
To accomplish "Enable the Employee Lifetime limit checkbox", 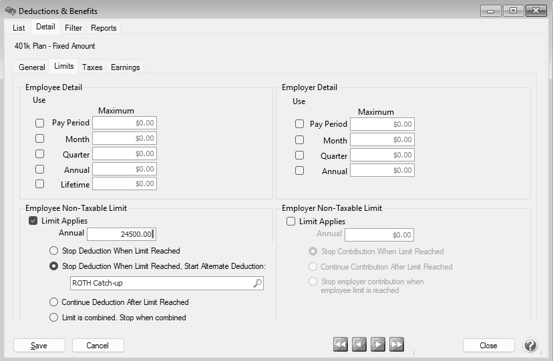I will 39,184.
